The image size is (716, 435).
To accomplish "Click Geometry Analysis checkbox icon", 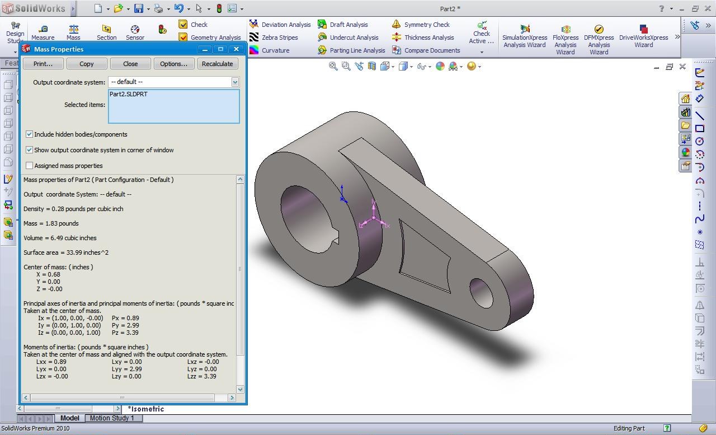I will pos(183,37).
